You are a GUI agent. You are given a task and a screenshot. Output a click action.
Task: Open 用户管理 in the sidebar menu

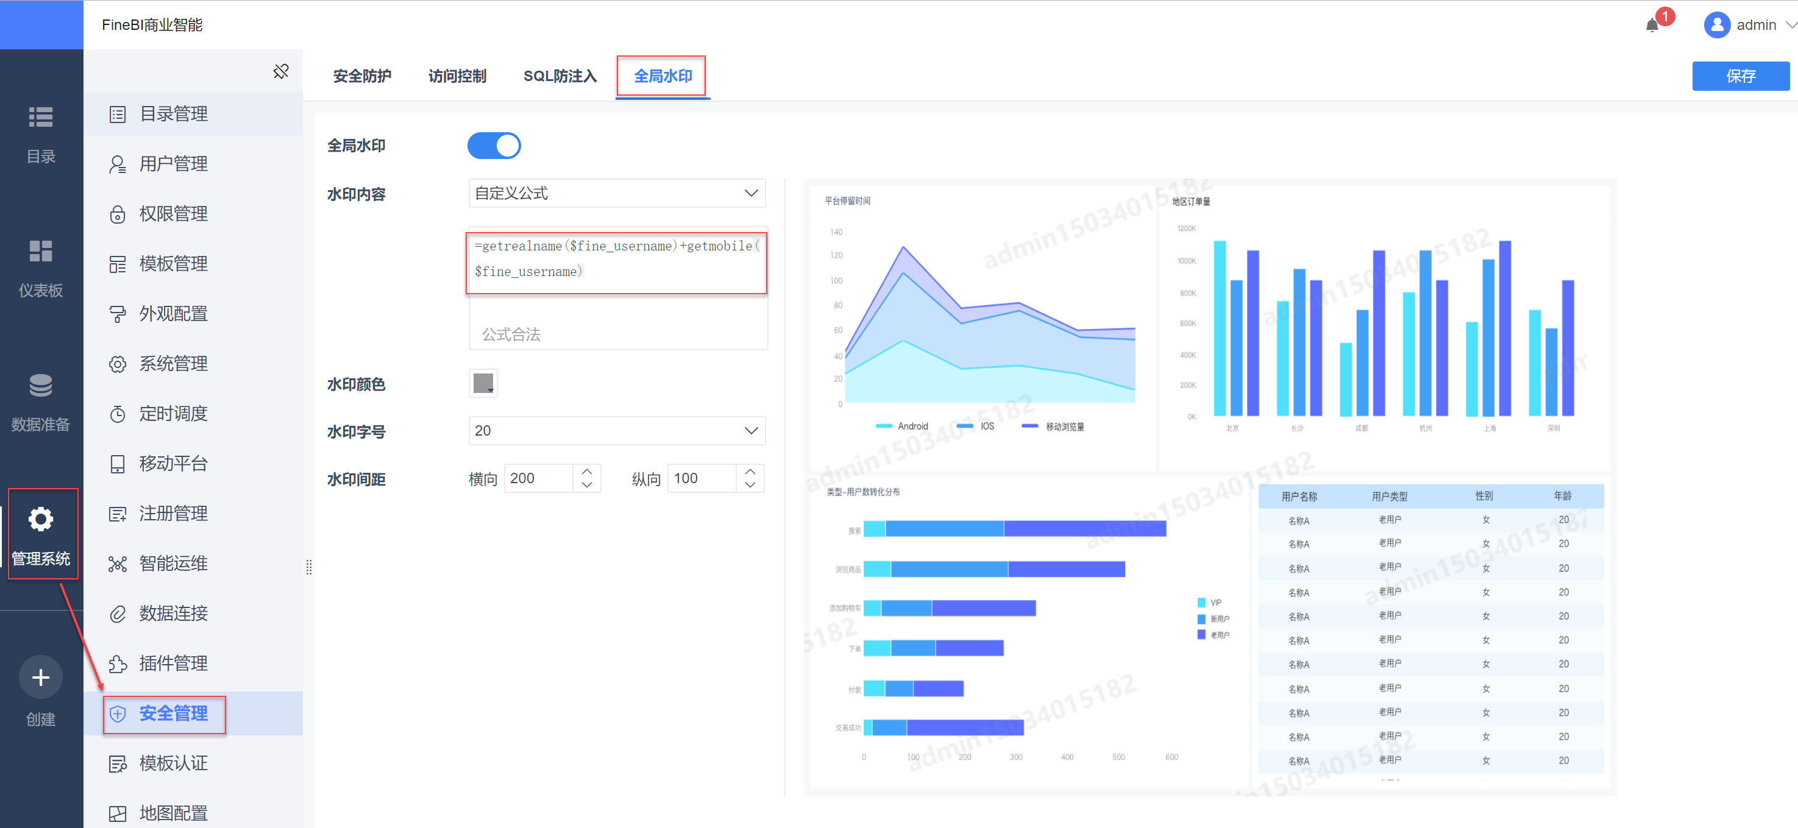pyautogui.click(x=173, y=164)
